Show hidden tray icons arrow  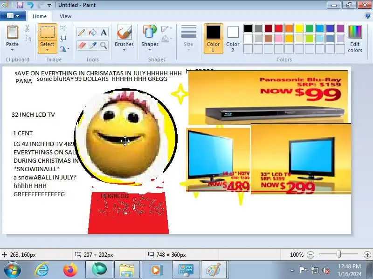[292, 270]
